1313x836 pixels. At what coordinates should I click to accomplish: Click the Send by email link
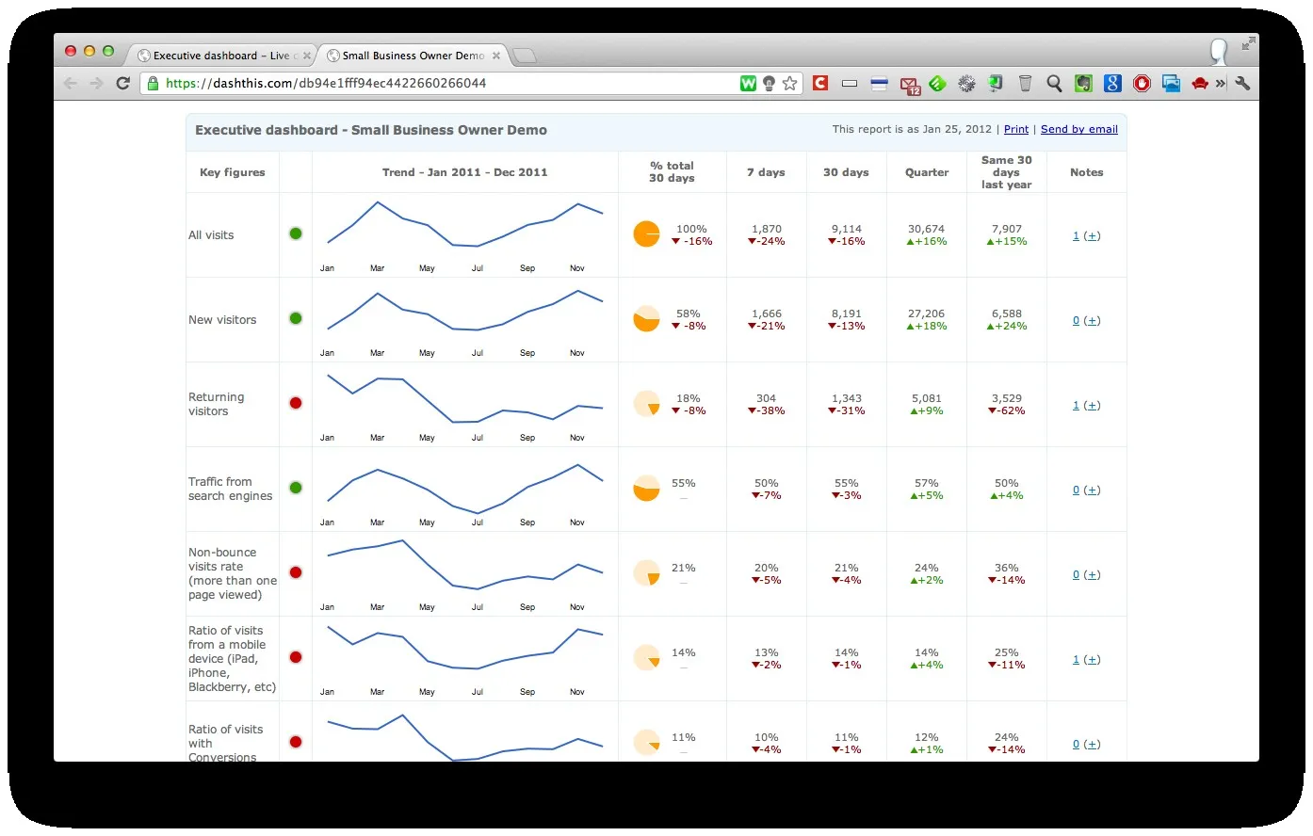tap(1079, 129)
